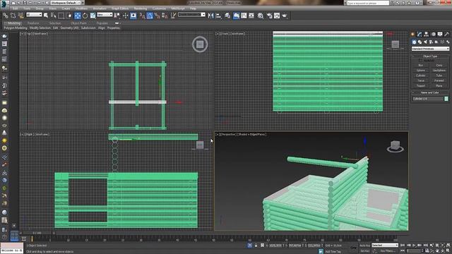Activate the Select and Rotate tool
This screenshot has width=452, height=254.
coord(85,16)
